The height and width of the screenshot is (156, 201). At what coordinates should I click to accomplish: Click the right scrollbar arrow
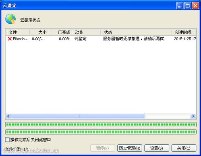pyautogui.click(x=193, y=116)
